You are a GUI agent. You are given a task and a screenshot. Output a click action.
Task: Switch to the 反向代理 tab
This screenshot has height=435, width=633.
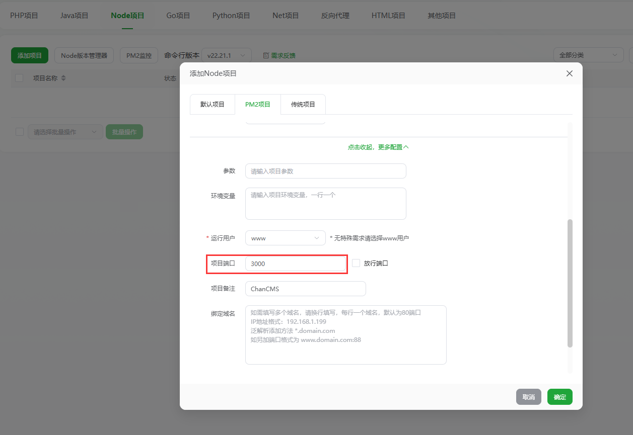[334, 16]
